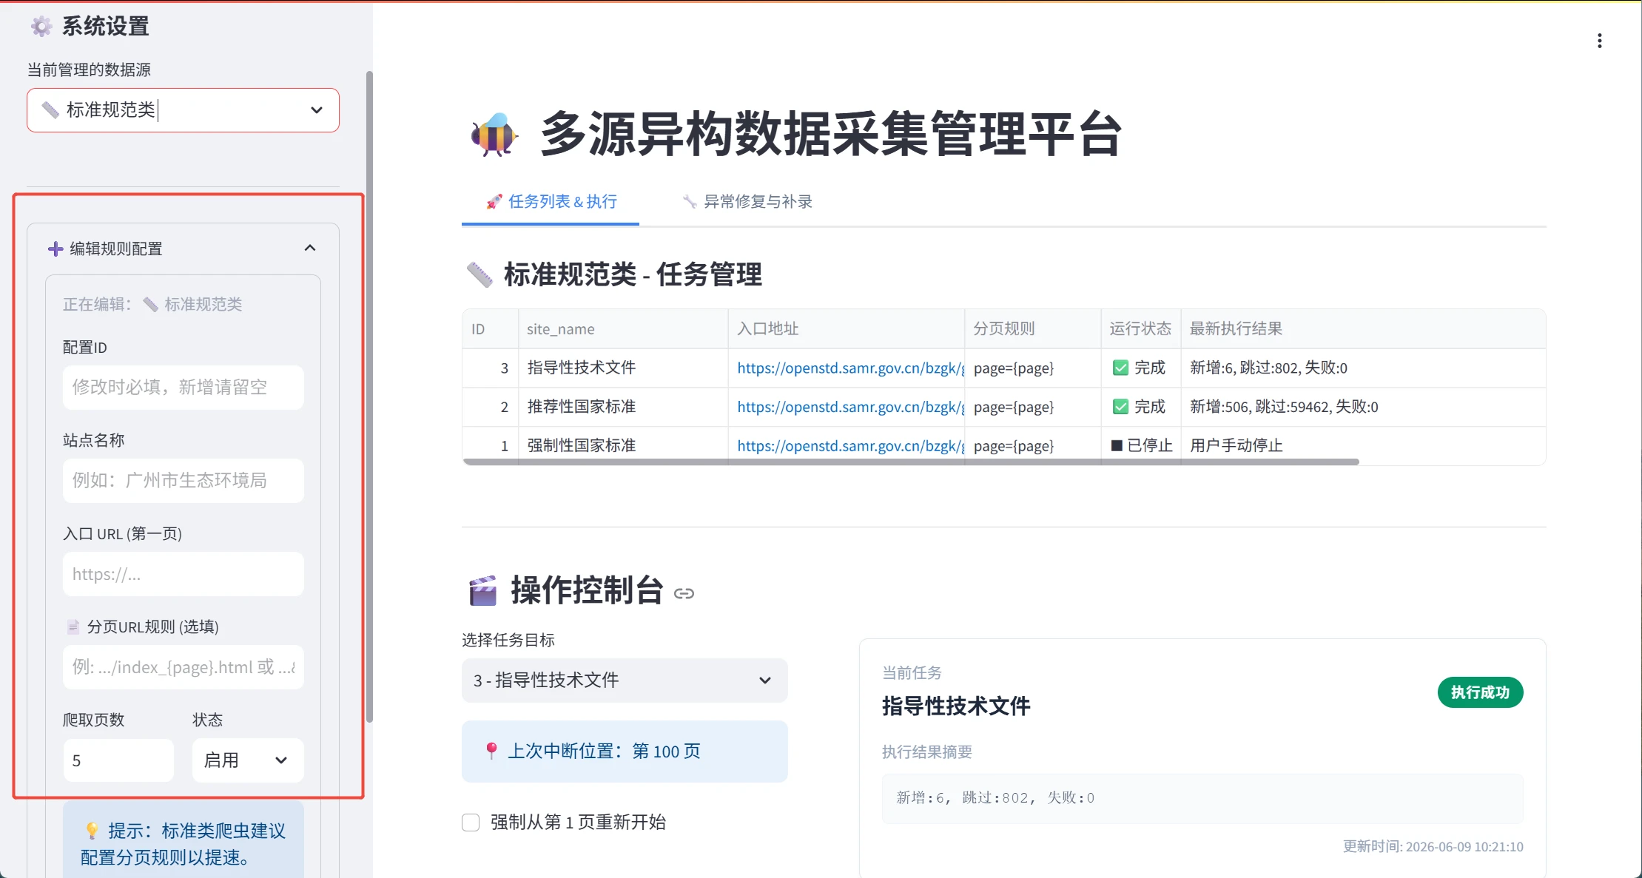This screenshot has width=1642, height=878.
Task: Open the 状态 启用 dropdown
Action: (248, 760)
